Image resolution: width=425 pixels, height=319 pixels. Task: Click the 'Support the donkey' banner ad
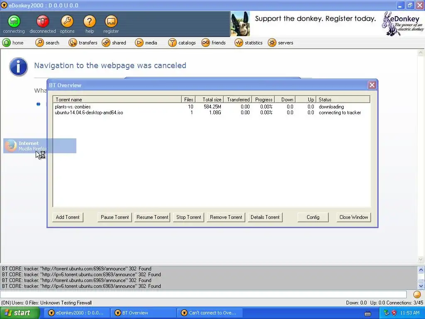(315, 19)
